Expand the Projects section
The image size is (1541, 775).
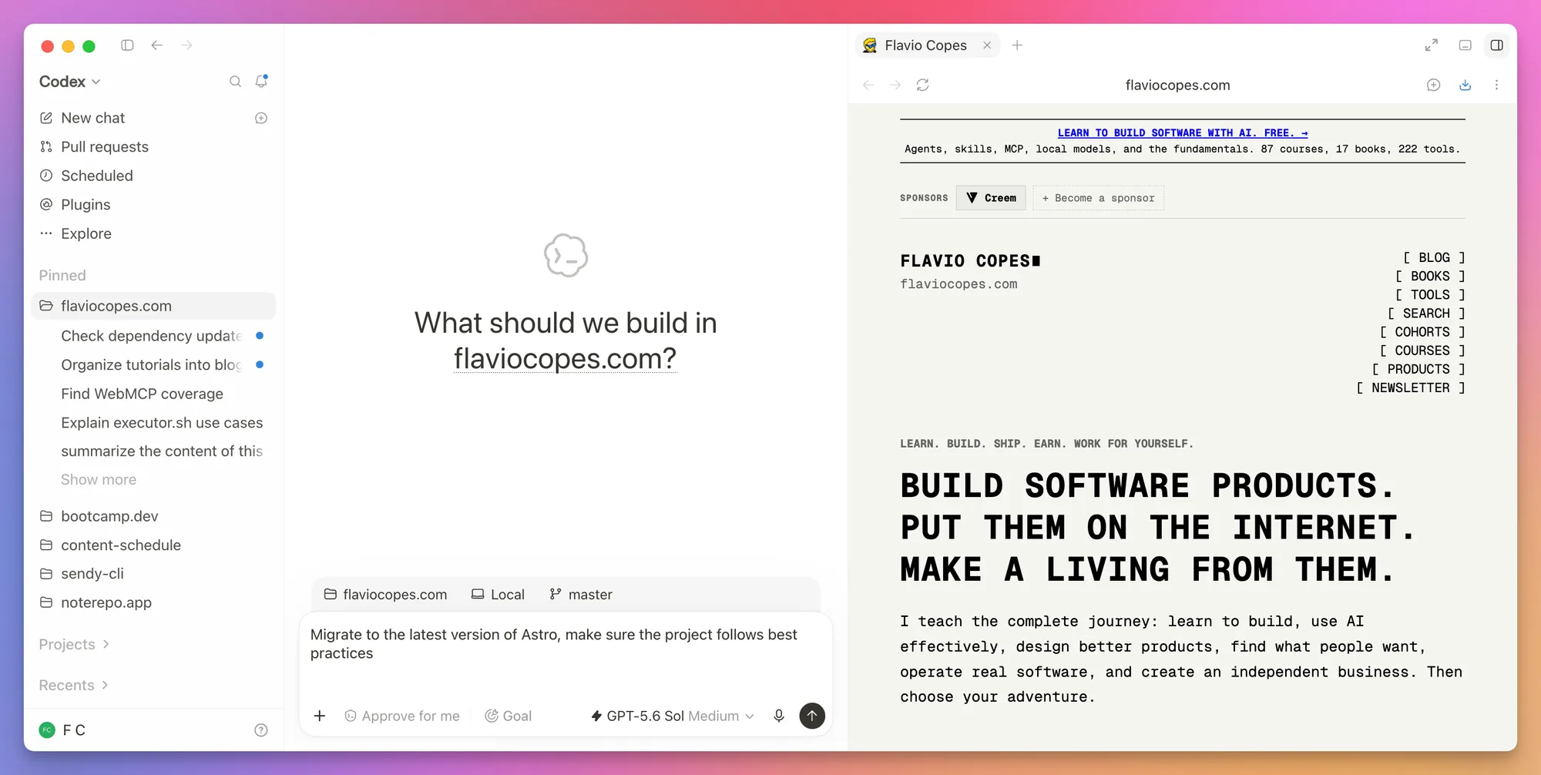click(74, 644)
